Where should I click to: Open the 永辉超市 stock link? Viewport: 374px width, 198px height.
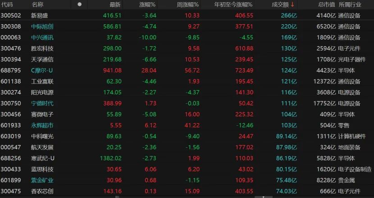42,125
